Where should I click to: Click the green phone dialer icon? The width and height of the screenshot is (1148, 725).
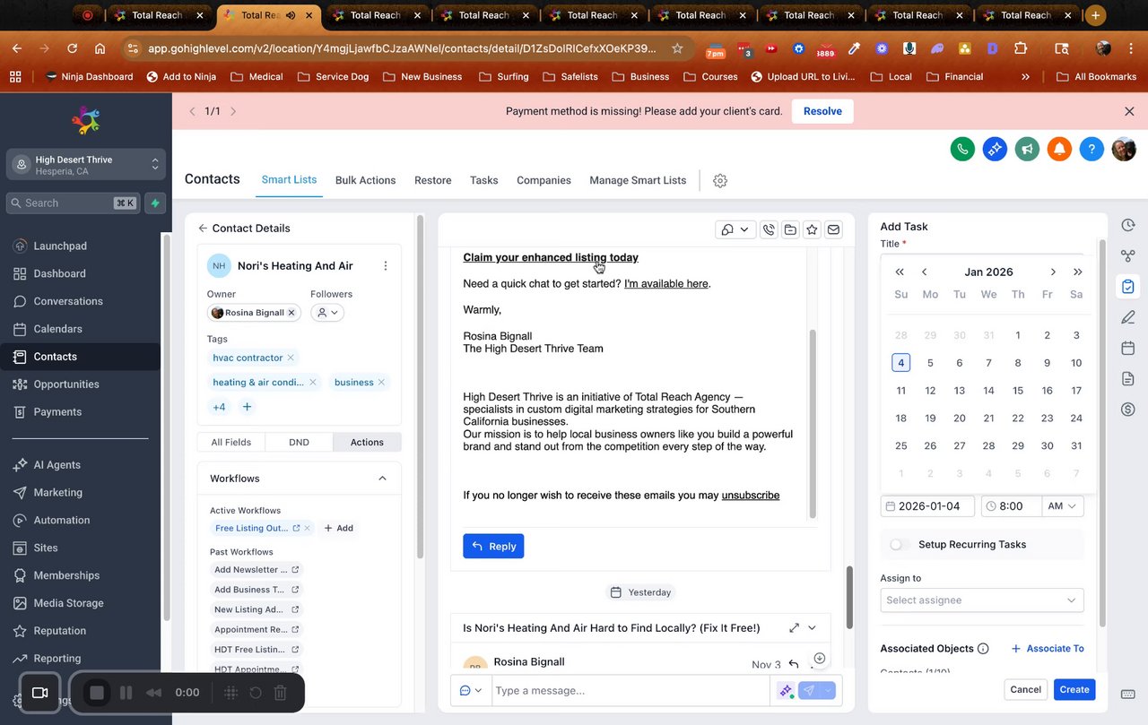point(962,150)
